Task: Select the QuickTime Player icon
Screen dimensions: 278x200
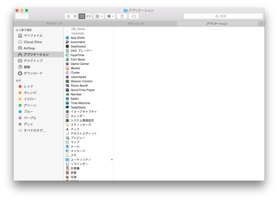Action: [x=67, y=90]
